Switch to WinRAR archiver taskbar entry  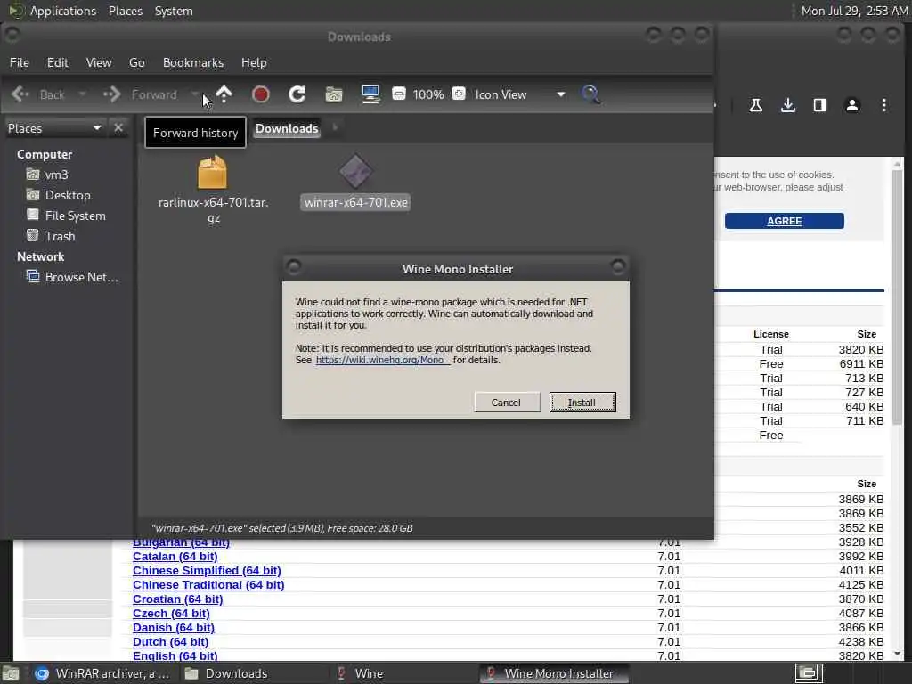point(102,673)
